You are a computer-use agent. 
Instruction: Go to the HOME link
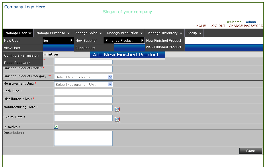(x=201, y=26)
